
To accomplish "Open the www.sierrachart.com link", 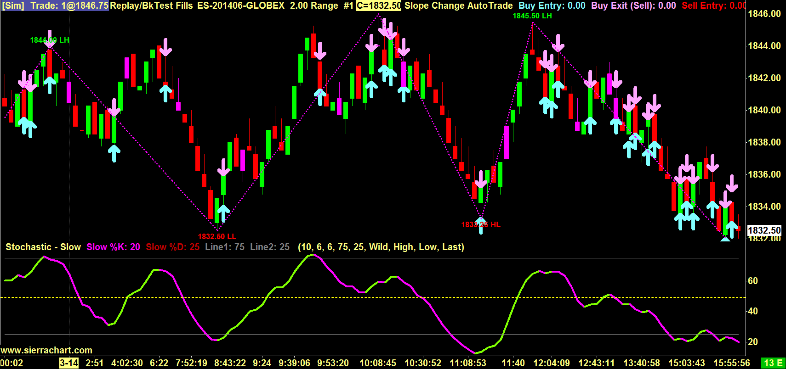I will (x=46, y=350).
